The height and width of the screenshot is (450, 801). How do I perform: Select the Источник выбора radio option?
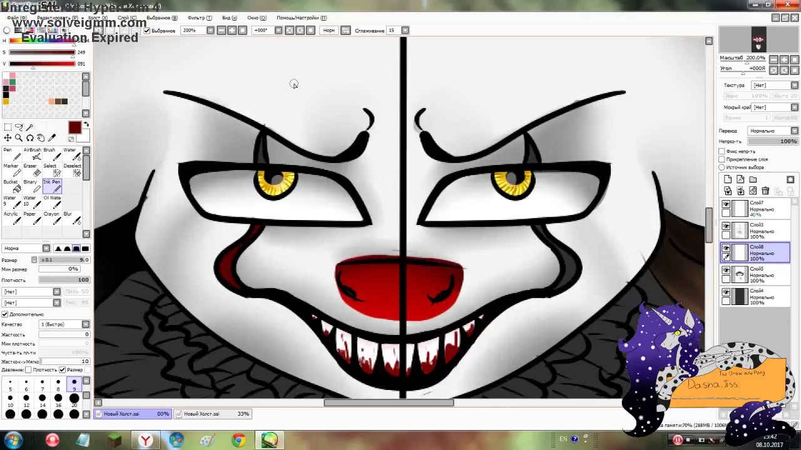click(x=722, y=167)
